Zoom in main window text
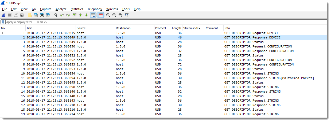The height and width of the screenshot is (122, 331). click(108, 15)
